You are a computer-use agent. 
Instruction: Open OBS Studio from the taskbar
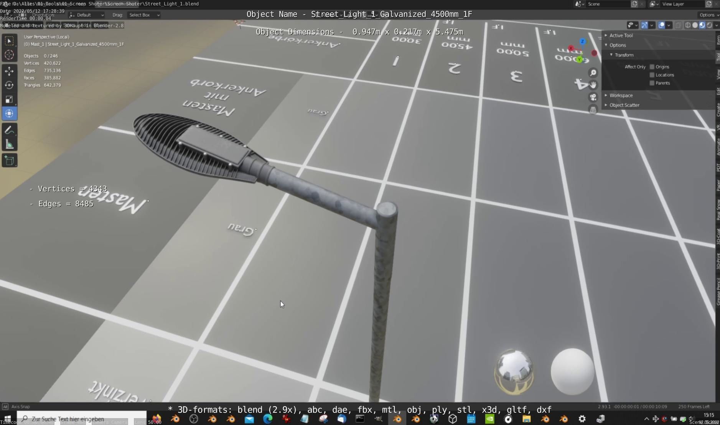pos(194,419)
